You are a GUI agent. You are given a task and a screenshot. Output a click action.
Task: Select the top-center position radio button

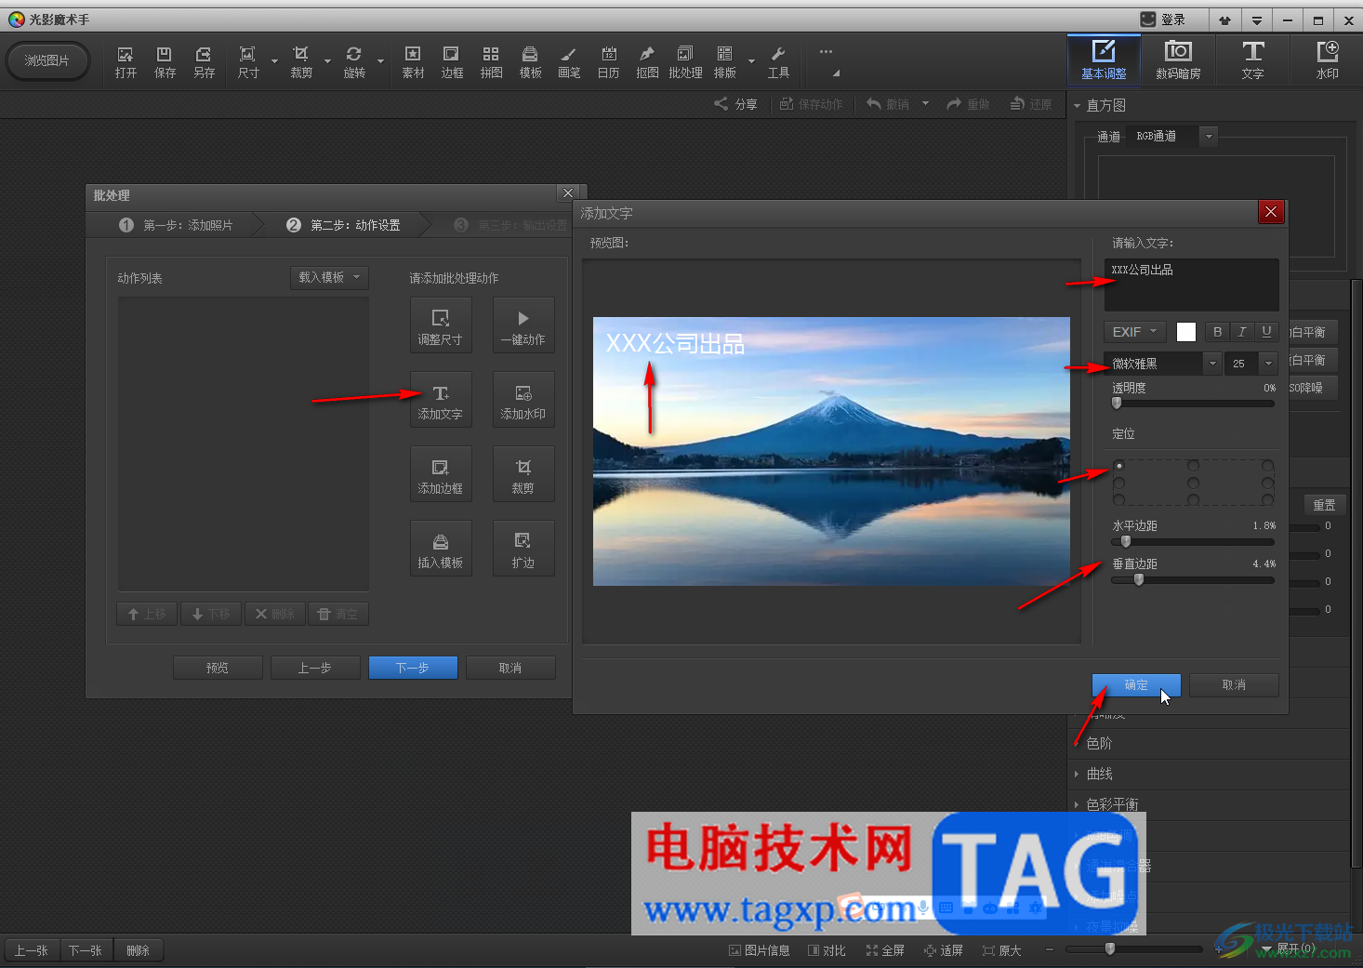coord(1193,466)
